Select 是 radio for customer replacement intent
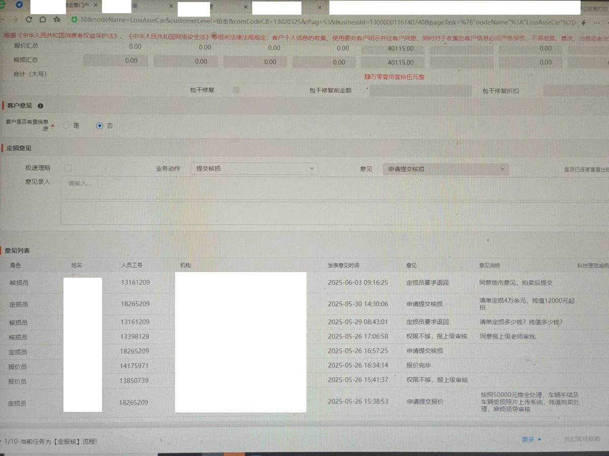609x456 pixels. [x=66, y=126]
